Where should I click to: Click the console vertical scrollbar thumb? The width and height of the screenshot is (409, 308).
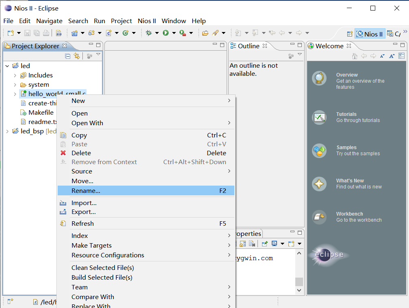click(x=299, y=281)
